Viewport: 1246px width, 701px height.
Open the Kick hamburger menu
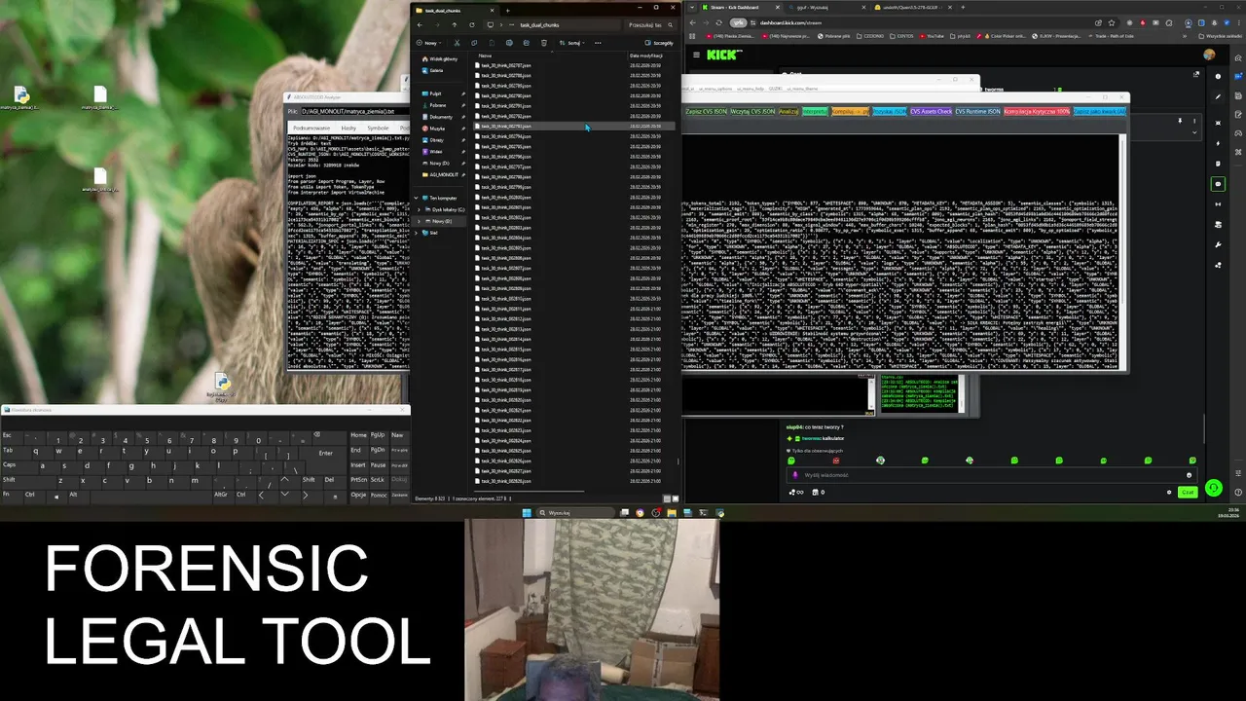click(696, 55)
